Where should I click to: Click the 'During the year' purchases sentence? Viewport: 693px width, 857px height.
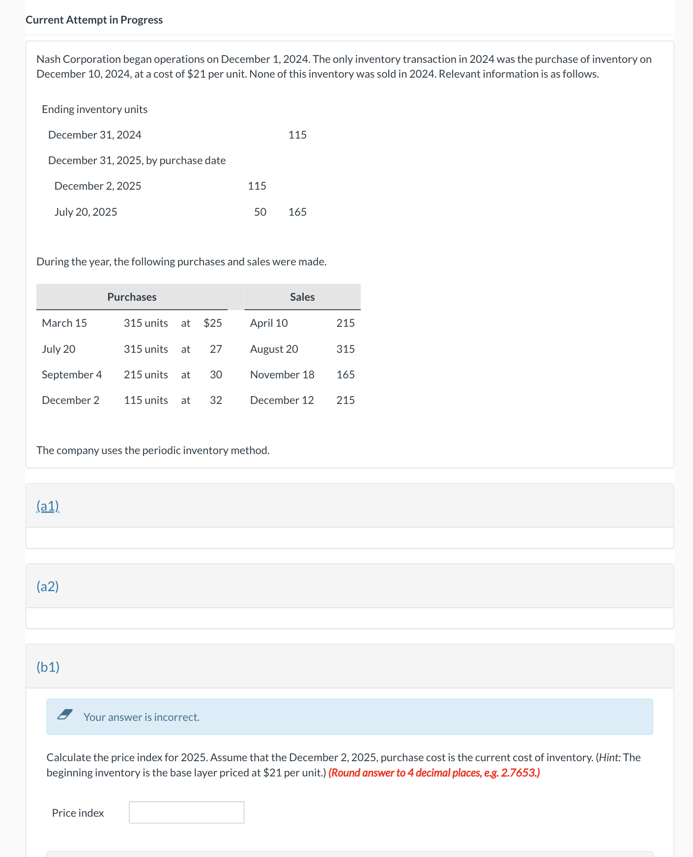181,261
